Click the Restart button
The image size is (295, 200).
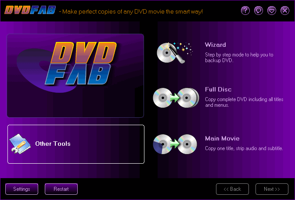pos(61,189)
